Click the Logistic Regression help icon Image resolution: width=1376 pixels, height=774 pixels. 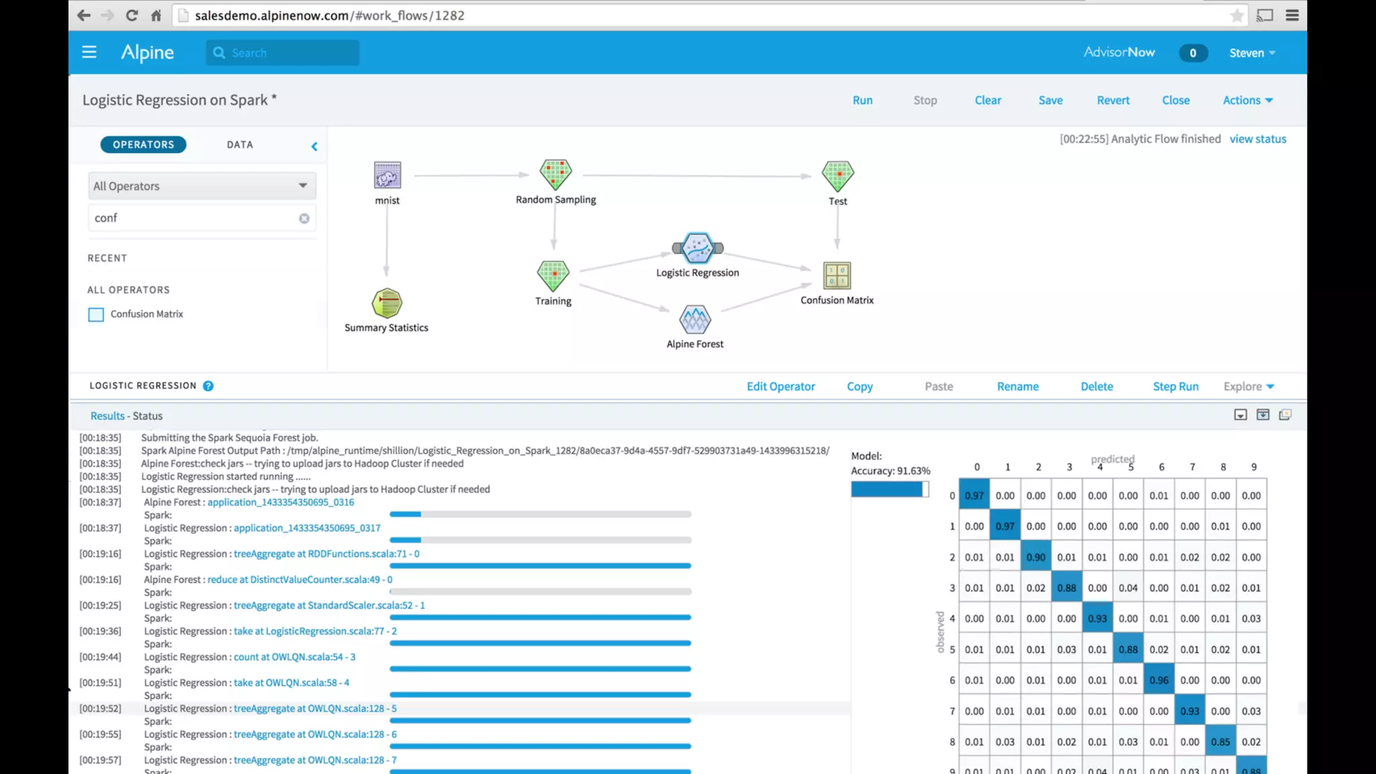(x=208, y=386)
